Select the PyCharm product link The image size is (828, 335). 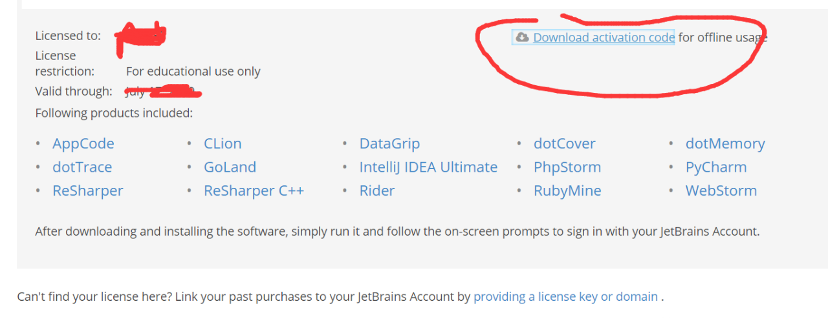pos(716,167)
